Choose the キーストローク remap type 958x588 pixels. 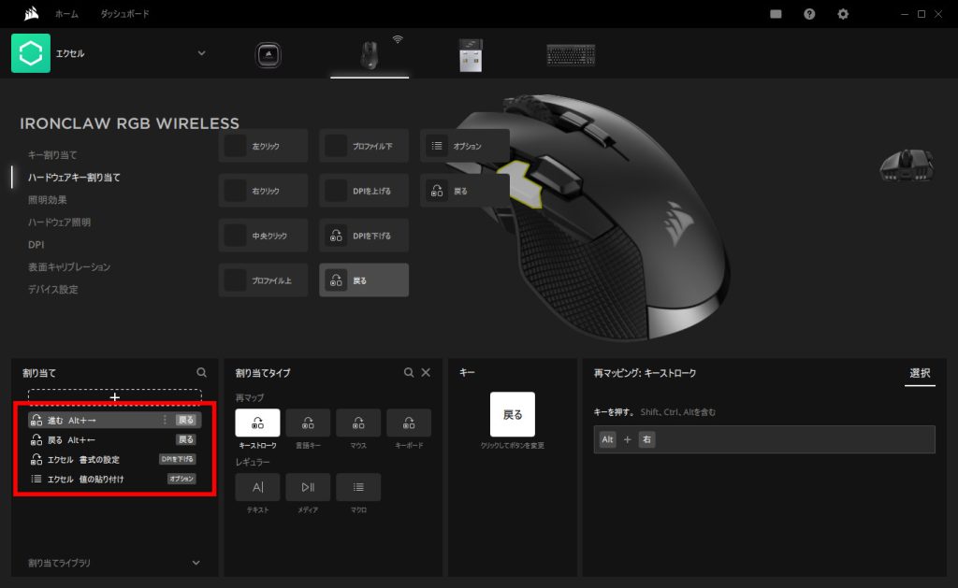[x=258, y=423]
